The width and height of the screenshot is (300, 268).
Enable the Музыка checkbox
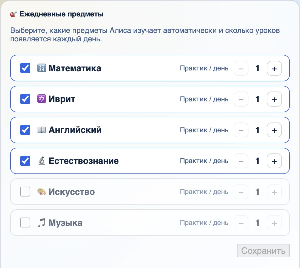25,223
